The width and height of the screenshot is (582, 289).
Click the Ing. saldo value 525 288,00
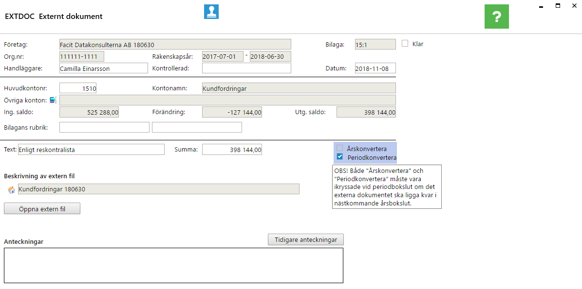pos(89,112)
